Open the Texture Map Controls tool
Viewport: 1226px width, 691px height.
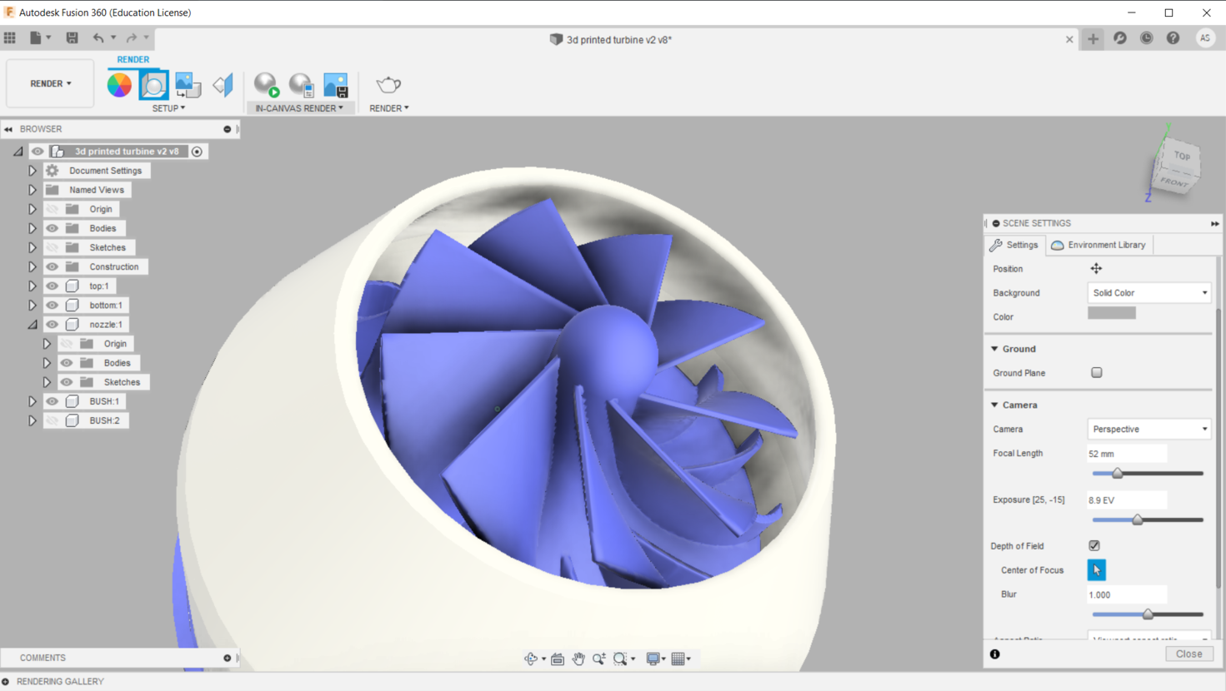(223, 85)
